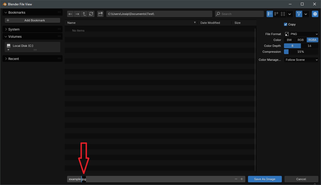Screen dimensions: 321x185
Task: Increment file name number with plus
Action: coord(242,179)
